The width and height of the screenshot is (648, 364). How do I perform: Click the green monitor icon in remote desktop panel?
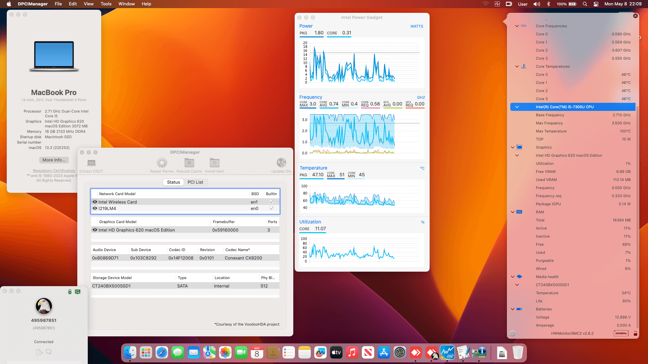[x=78, y=292]
